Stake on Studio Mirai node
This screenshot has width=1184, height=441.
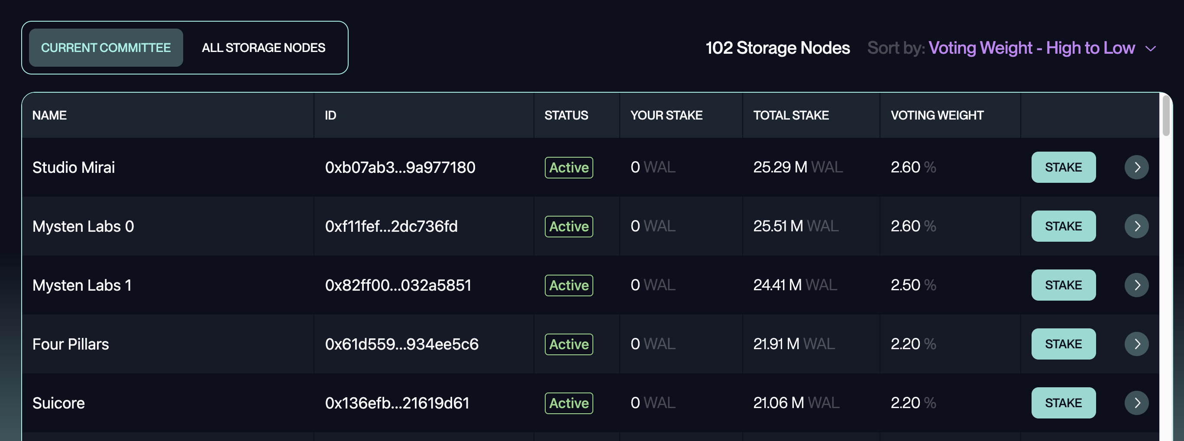click(1063, 167)
